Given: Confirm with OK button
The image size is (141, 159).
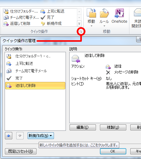Looking at the screenshot, I should pos(113,151).
